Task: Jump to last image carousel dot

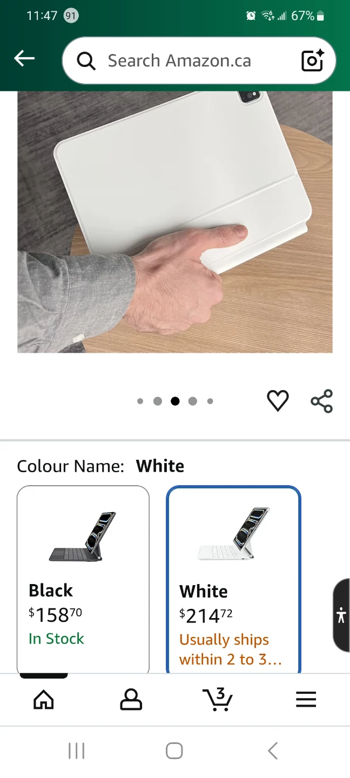Action: pyautogui.click(x=210, y=401)
